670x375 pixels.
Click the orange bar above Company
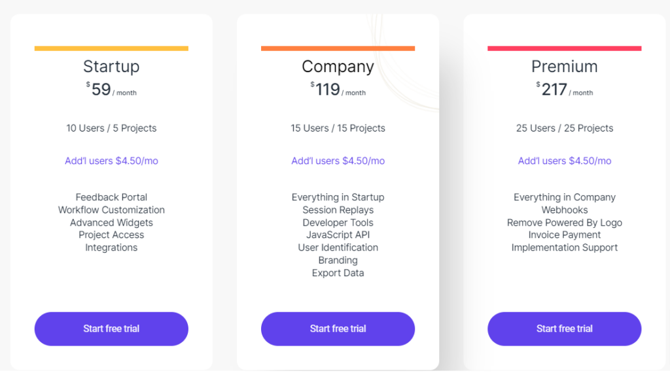pyautogui.click(x=338, y=48)
